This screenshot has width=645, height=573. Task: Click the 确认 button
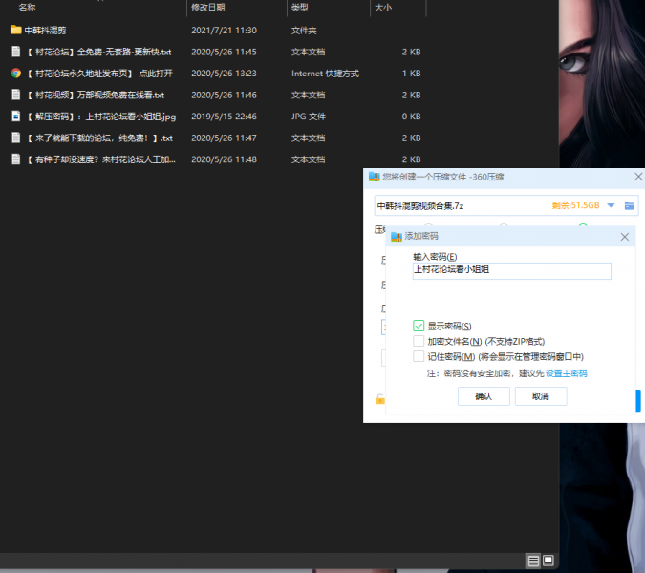point(484,396)
